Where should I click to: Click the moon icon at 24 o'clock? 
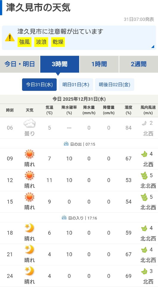point(29,271)
